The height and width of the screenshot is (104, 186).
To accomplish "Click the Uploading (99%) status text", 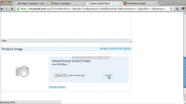I will [x=8, y=102].
